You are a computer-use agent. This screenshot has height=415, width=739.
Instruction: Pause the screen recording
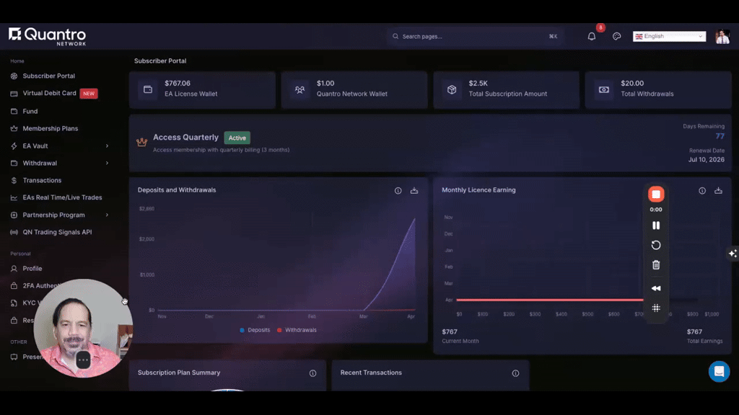(x=656, y=226)
